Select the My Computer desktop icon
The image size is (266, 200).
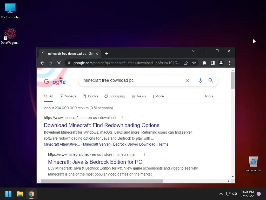pyautogui.click(x=10, y=11)
